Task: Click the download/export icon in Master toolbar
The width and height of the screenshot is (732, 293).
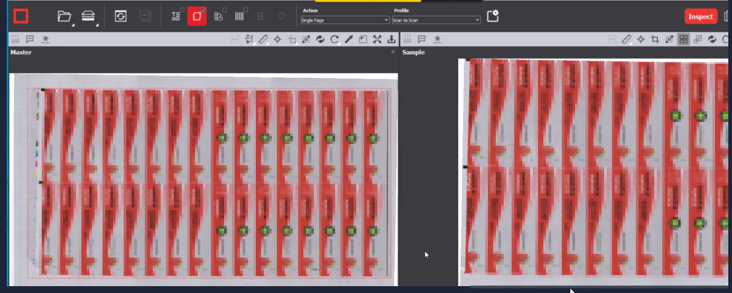Action: (391, 39)
